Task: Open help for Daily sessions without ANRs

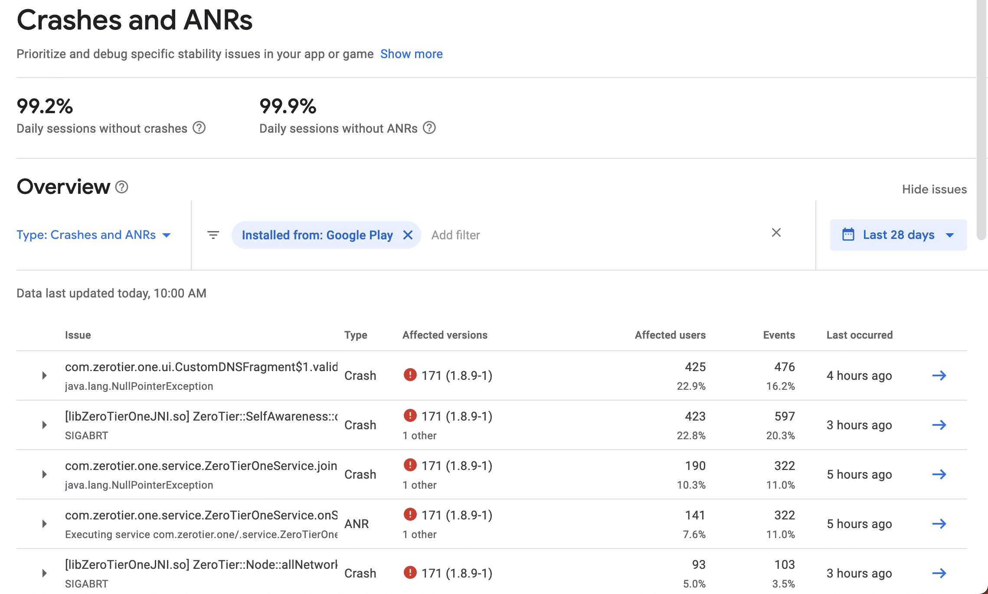Action: [429, 128]
